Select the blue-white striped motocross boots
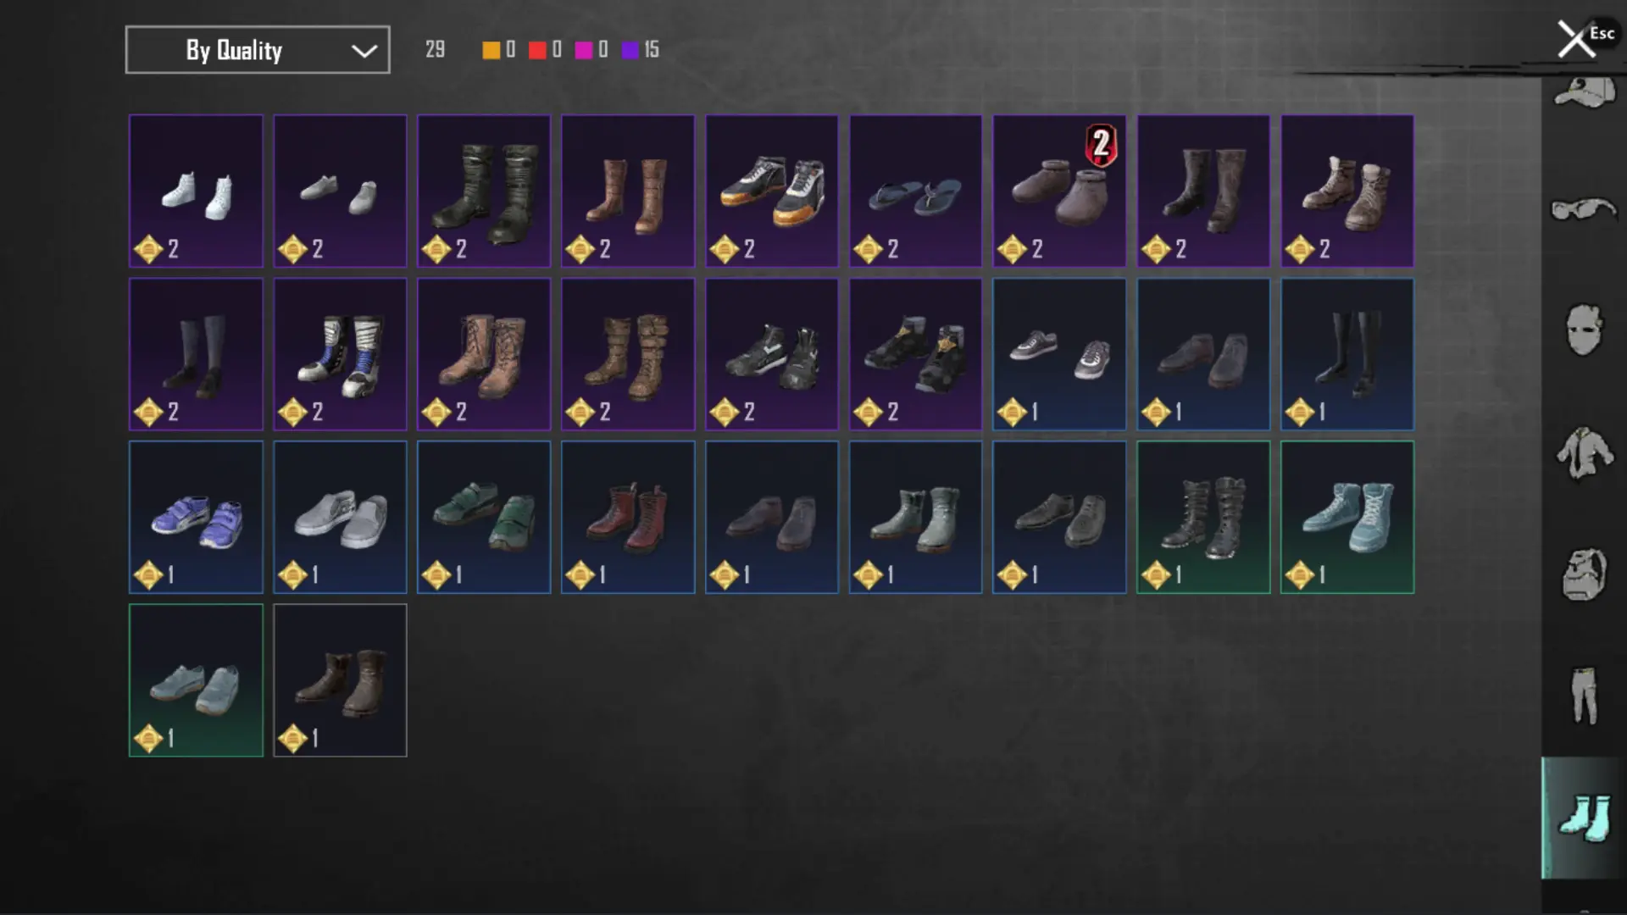The height and width of the screenshot is (915, 1627). click(340, 354)
